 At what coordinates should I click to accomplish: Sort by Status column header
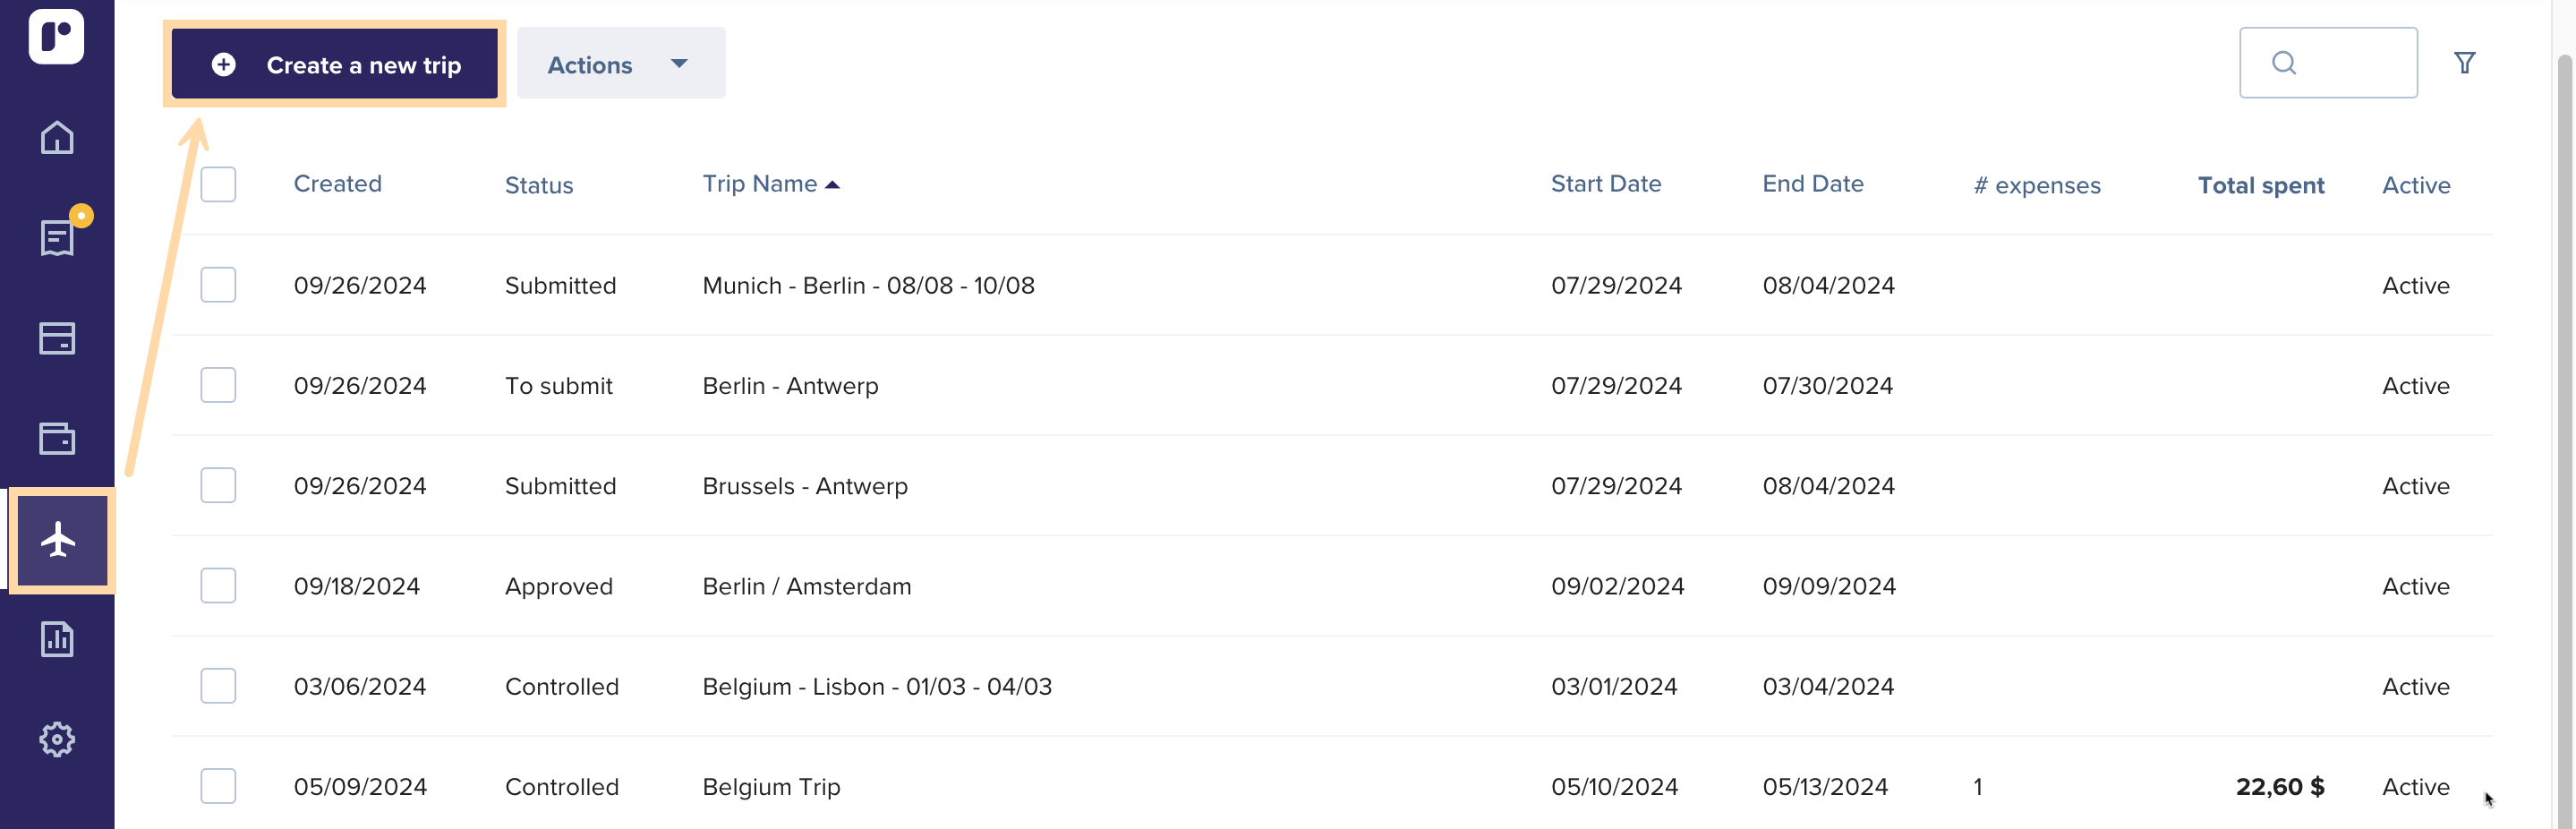point(539,185)
